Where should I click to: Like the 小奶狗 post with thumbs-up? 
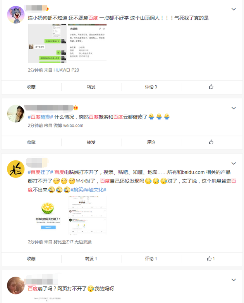coord(211,86)
